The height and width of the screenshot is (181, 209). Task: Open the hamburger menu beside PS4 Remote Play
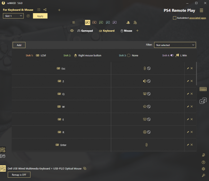pyautogui.click(x=201, y=11)
